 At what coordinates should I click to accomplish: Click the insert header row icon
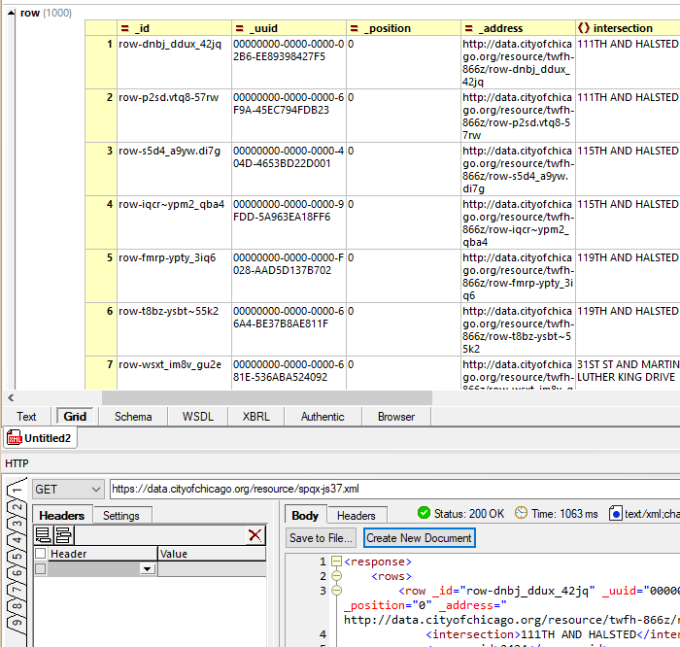point(63,535)
